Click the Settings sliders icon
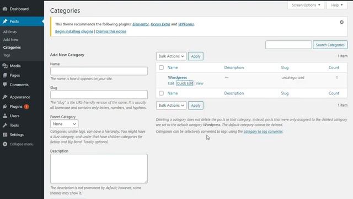This screenshot has width=353, height=199. pos(5,135)
